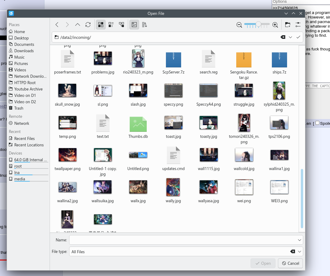Select the media device icon
The width and height of the screenshot is (330, 276).
[x=11, y=179]
